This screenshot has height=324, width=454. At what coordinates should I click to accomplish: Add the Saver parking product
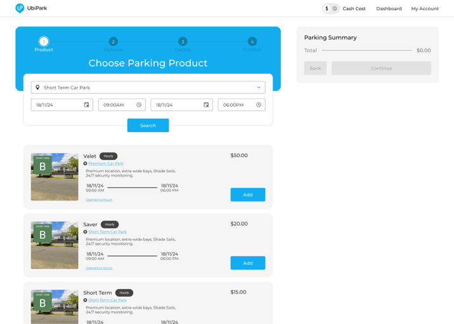[x=247, y=263]
